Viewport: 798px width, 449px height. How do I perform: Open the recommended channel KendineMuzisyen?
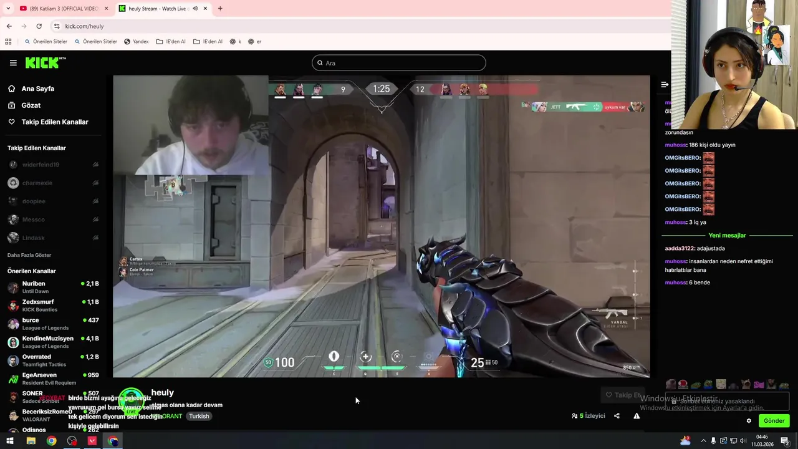[53, 342]
